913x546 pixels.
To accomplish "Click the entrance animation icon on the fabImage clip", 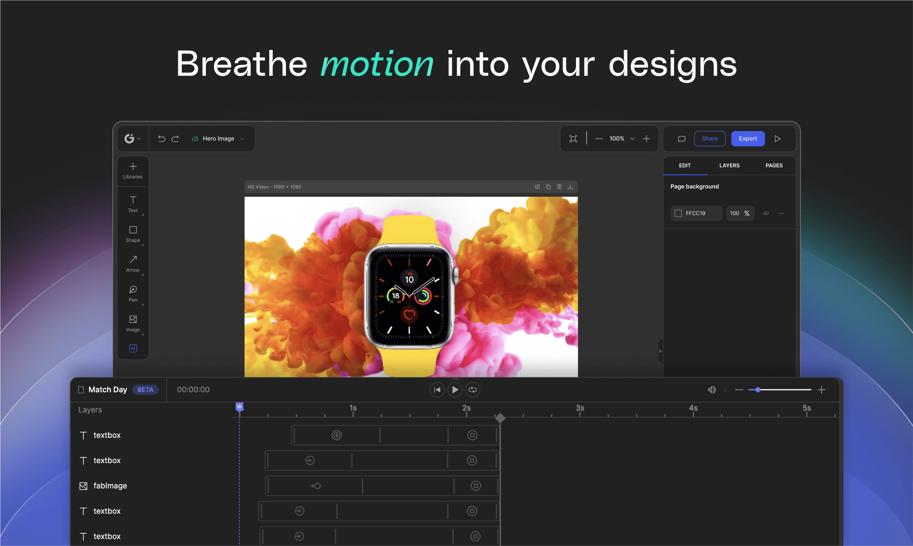I will coord(315,486).
